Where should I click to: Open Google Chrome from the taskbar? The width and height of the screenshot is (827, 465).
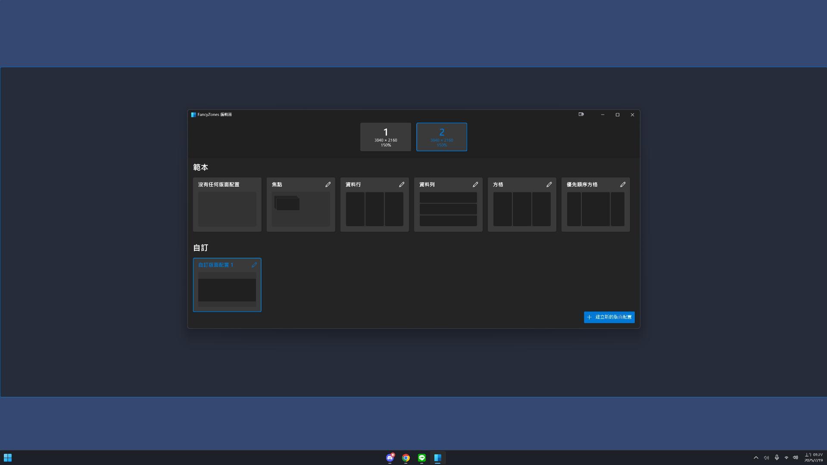pyautogui.click(x=406, y=458)
